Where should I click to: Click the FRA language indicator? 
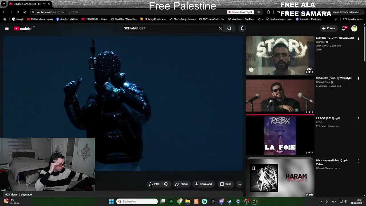[334, 201]
